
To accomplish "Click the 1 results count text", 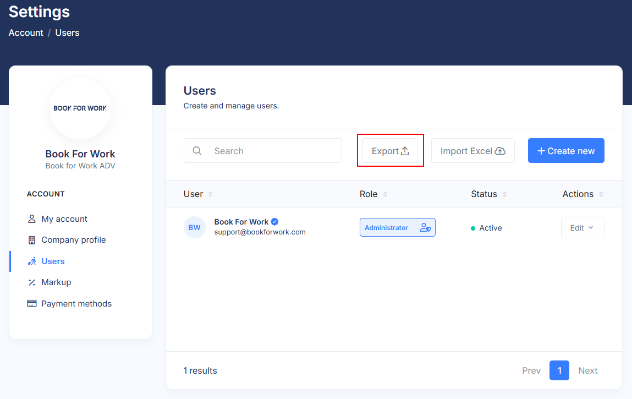I will 200,370.
